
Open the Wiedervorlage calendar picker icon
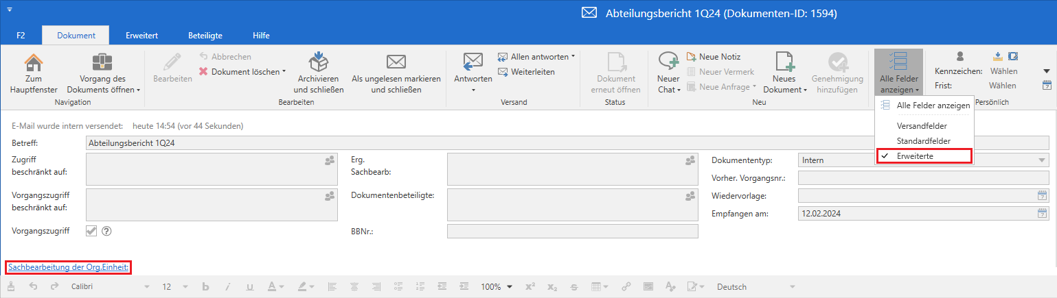point(1042,196)
